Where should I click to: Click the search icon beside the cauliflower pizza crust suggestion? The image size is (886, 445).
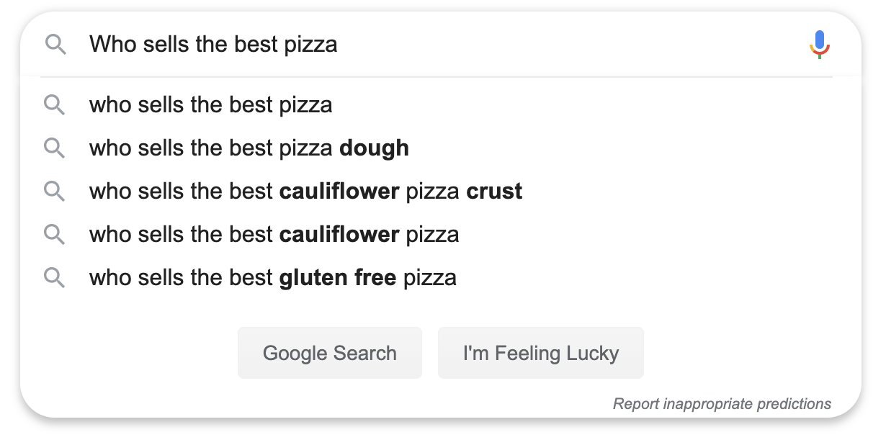coord(55,191)
